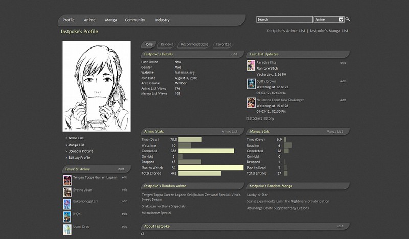Open Azumanga Daioh: Supplementary Lessons link

click(278, 208)
